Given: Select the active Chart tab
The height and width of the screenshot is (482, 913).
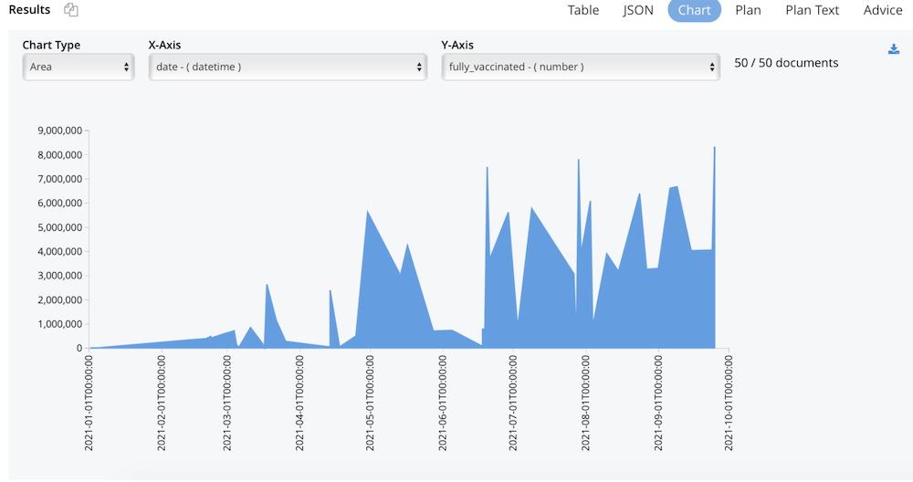Looking at the screenshot, I should [694, 10].
